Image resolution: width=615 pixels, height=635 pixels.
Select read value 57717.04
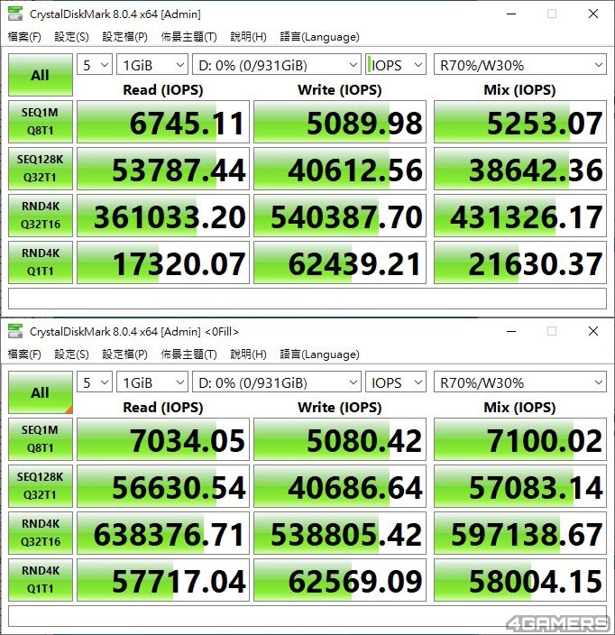(x=163, y=580)
